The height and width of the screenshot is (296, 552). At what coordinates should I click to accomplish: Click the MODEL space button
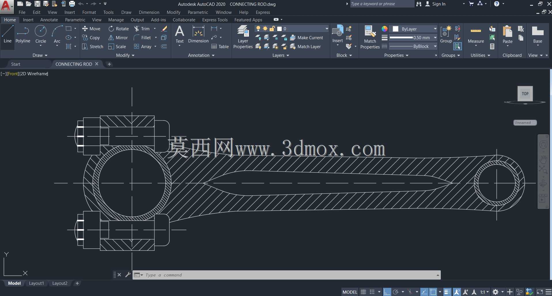pyautogui.click(x=350, y=292)
